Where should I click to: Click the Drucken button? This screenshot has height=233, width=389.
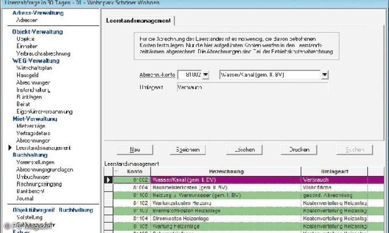(299, 150)
